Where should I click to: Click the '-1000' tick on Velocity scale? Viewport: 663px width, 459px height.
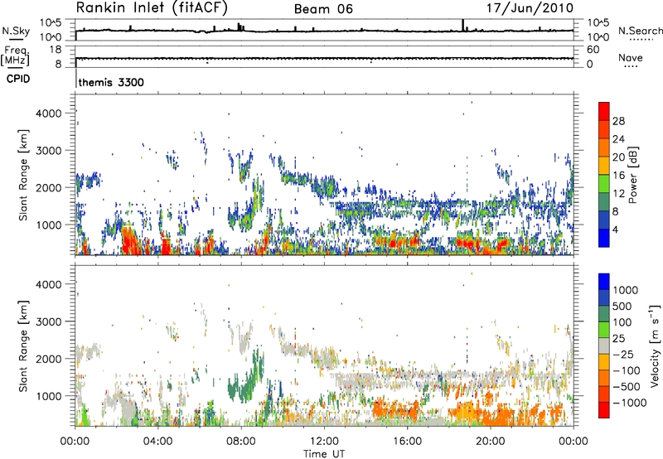click(629, 403)
